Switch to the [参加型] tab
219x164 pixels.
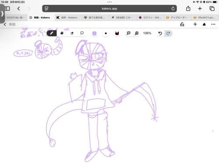click(x=123, y=17)
